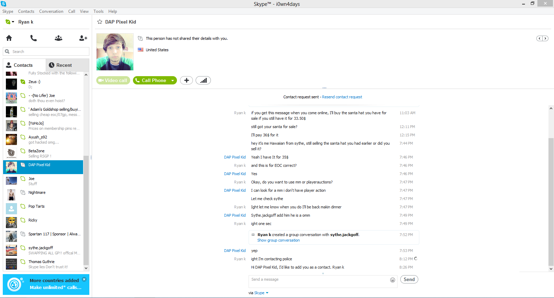The width and height of the screenshot is (554, 298).
Task: Select contact sythe.jackgoff
Action: tap(43, 250)
